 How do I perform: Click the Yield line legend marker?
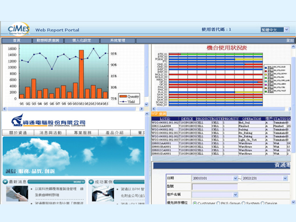tap(123, 102)
